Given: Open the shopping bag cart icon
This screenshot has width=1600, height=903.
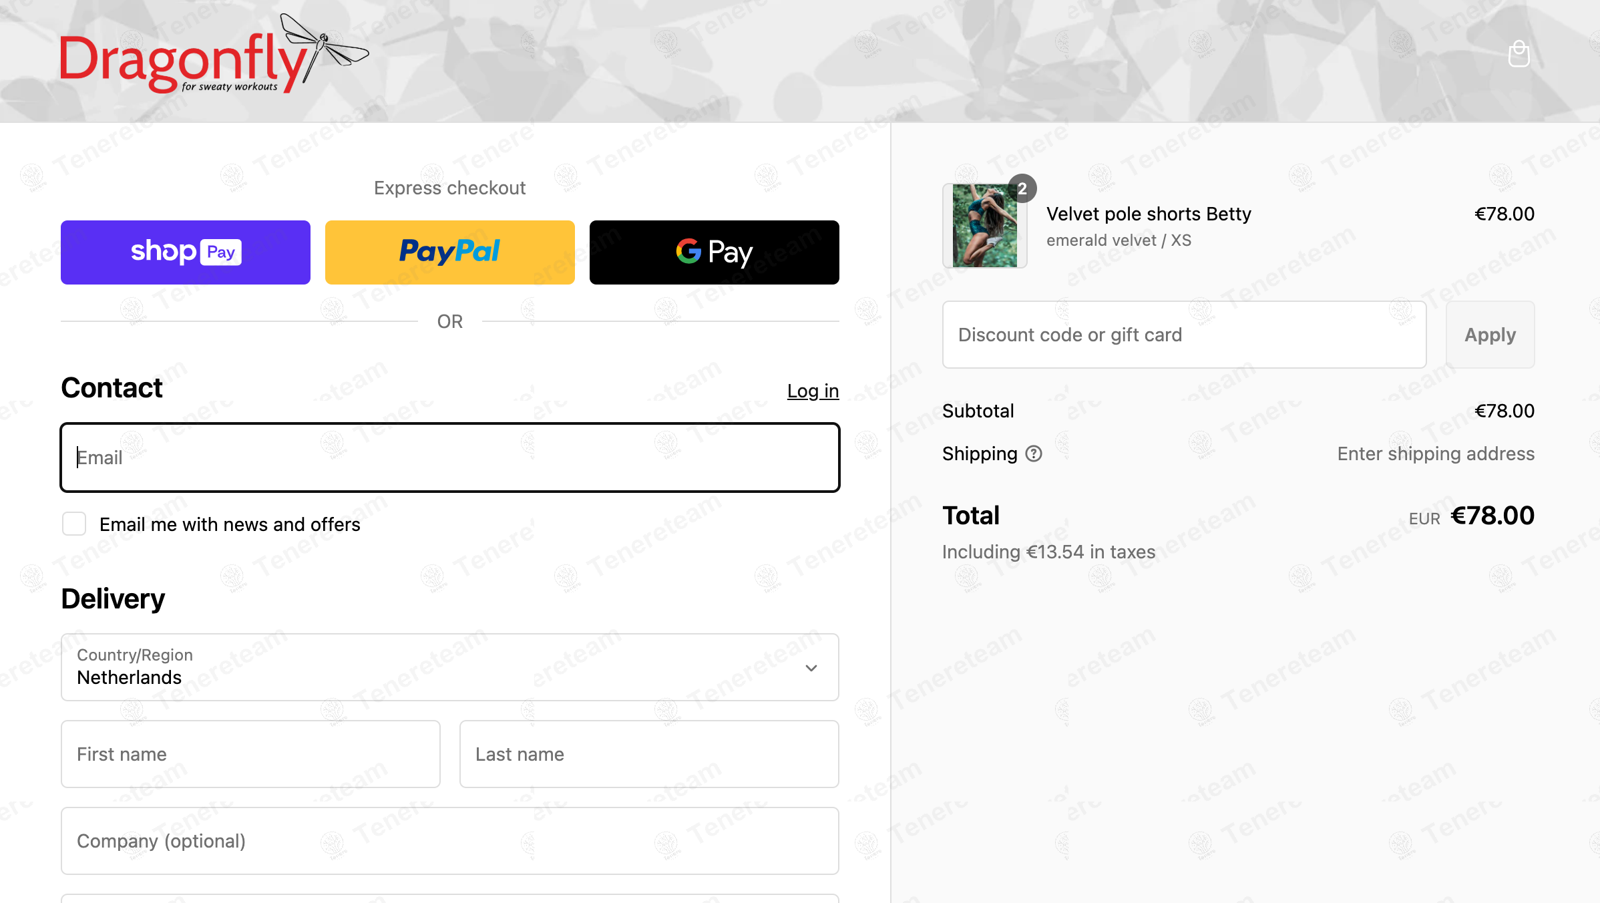Looking at the screenshot, I should tap(1519, 54).
